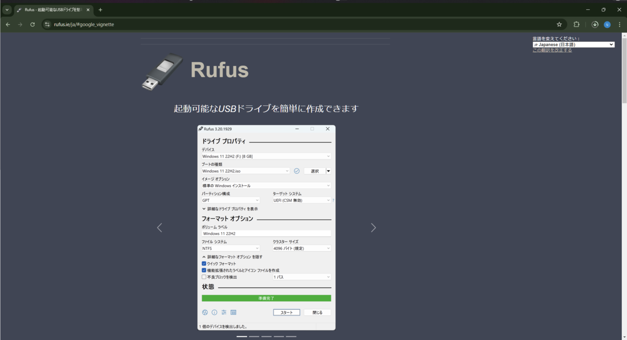Open the 1 パス passes dropdown
This screenshot has width=627, height=340.
302,277
